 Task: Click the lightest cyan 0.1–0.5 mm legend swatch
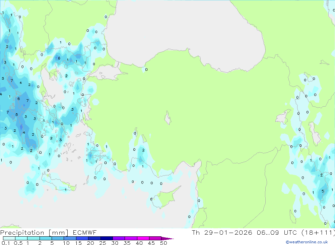[x=9, y=238]
